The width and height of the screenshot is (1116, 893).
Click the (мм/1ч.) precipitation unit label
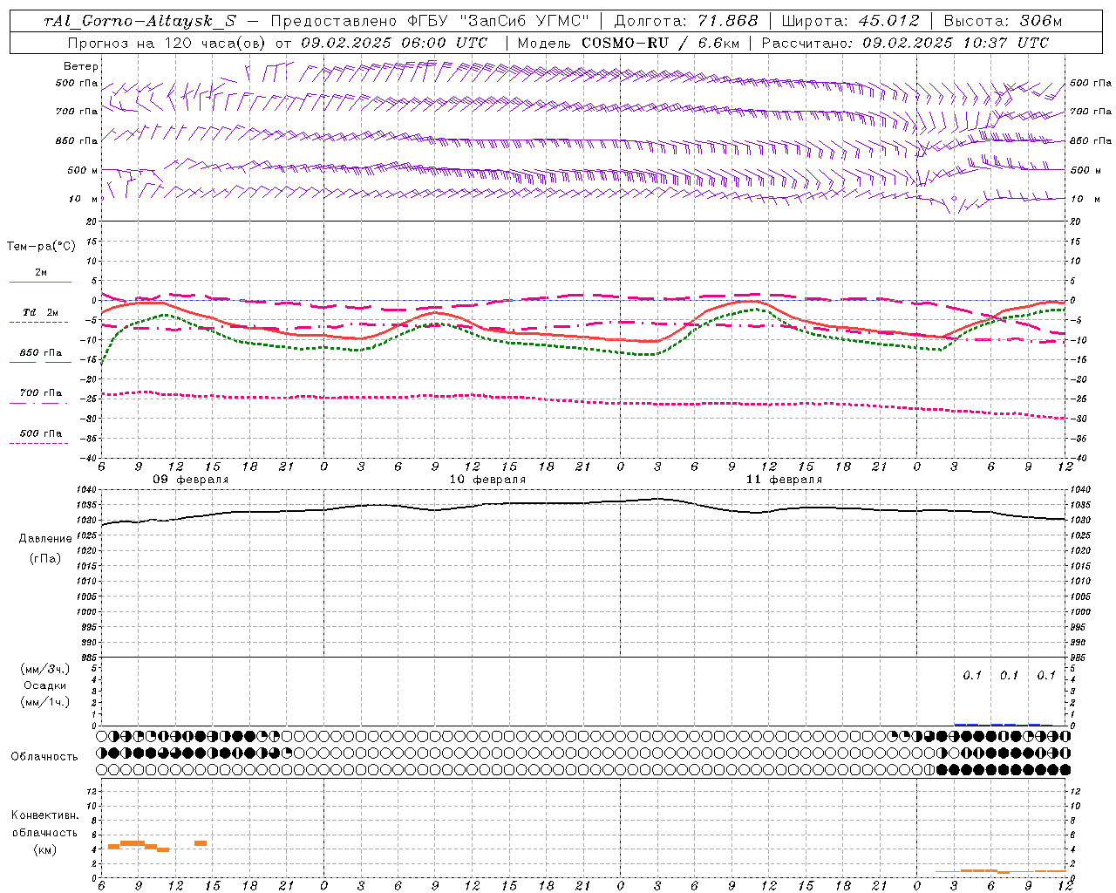pyautogui.click(x=45, y=702)
